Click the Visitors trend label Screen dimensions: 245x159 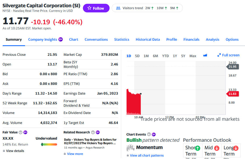click(133, 8)
